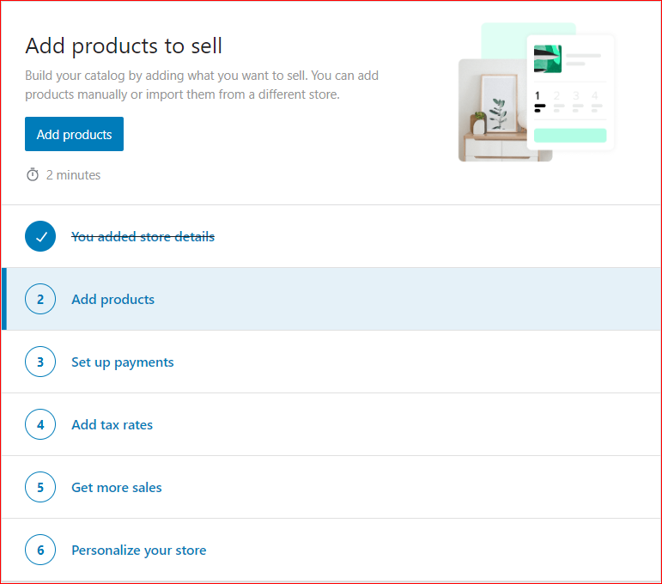Click the step 3 number circle
This screenshot has height=584, width=662.
coord(40,362)
